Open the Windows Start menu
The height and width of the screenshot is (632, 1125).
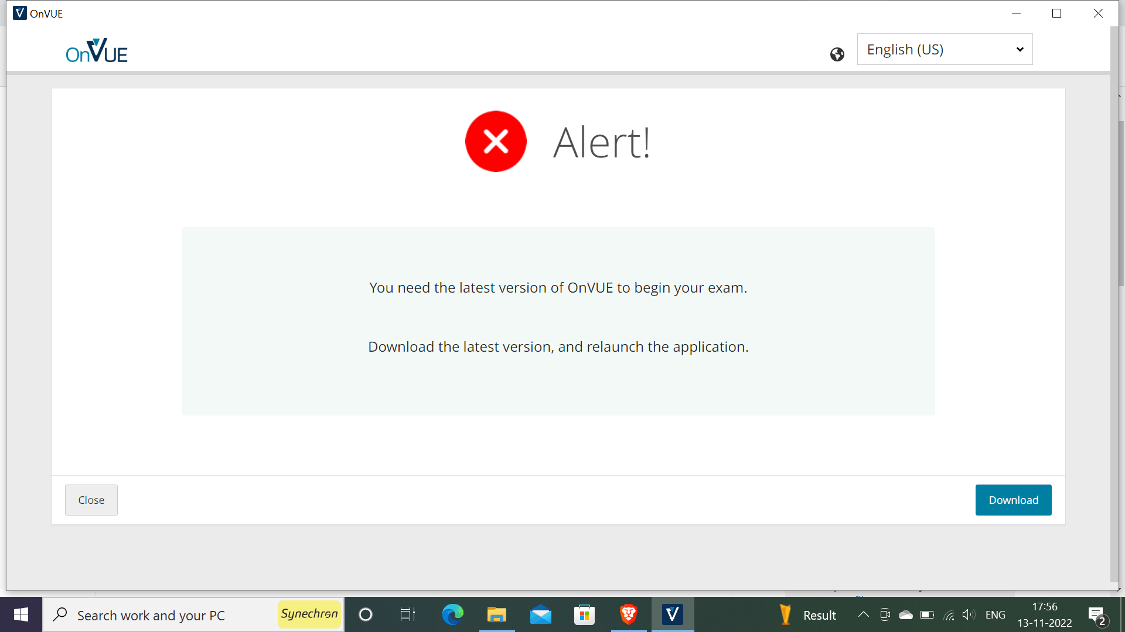20,614
